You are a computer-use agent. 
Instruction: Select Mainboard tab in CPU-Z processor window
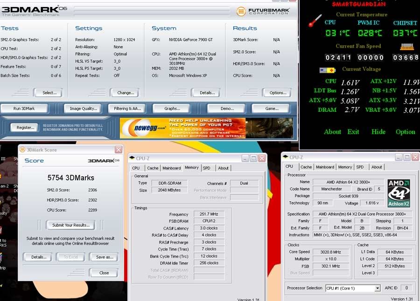coord(325,167)
